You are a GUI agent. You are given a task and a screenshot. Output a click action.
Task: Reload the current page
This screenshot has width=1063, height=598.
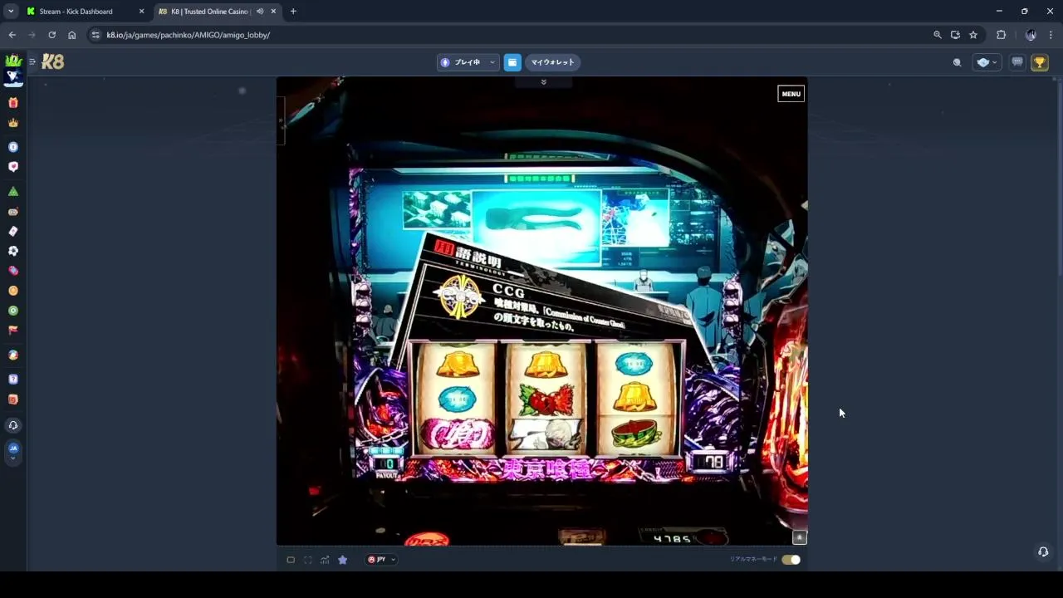[51, 35]
